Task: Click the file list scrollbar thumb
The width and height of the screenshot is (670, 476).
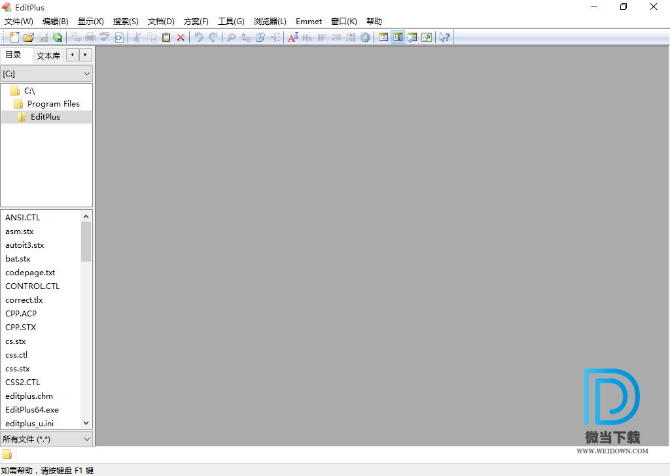Action: 86,242
